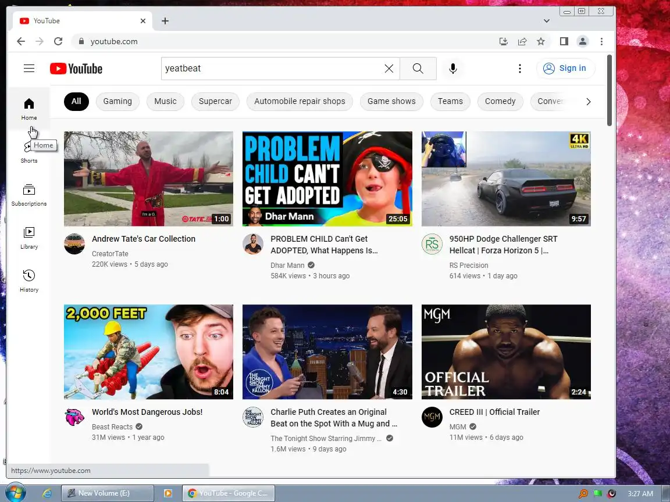
Task: Click the padlock site info icon
Action: [81, 41]
